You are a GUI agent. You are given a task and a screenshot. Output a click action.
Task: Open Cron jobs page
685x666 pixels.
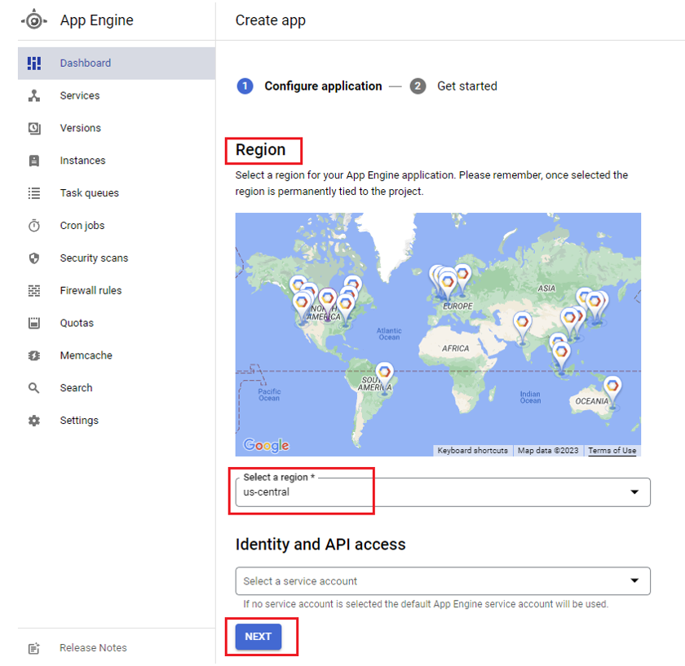tap(116, 225)
